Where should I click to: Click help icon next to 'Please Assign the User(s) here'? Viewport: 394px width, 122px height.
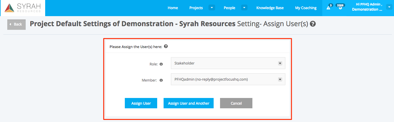click(166, 47)
